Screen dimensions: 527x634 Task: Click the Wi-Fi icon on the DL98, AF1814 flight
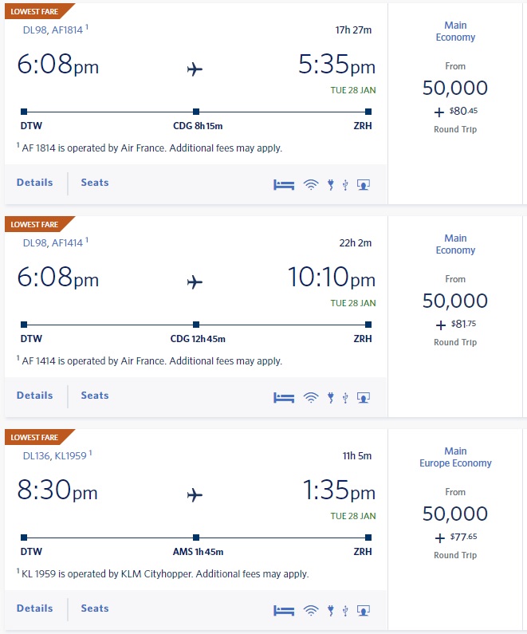click(x=310, y=184)
